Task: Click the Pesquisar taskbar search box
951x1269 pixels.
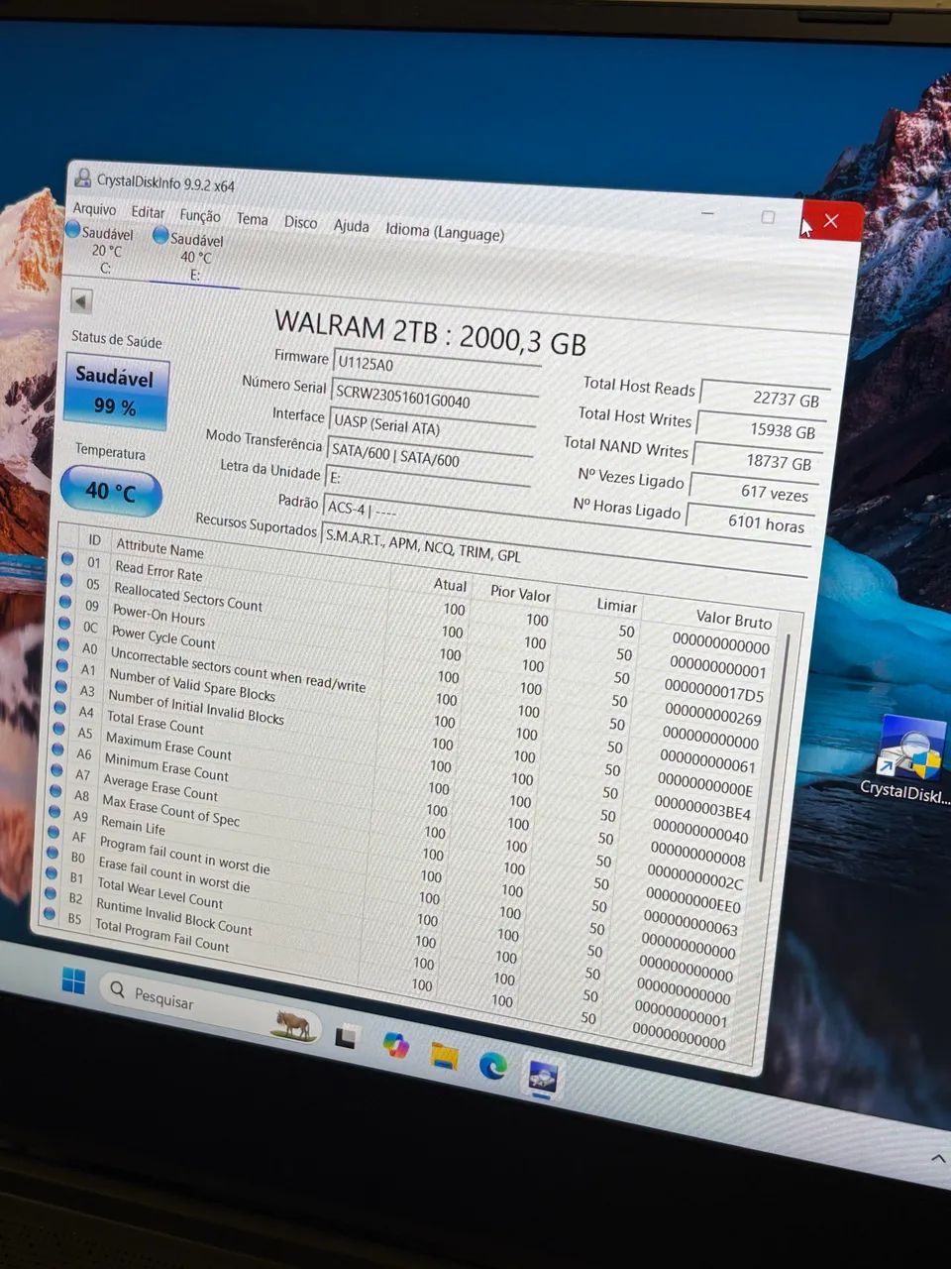Action: 212,1008
